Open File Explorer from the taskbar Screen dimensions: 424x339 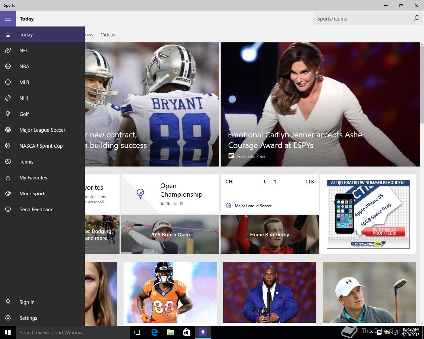tap(170, 332)
